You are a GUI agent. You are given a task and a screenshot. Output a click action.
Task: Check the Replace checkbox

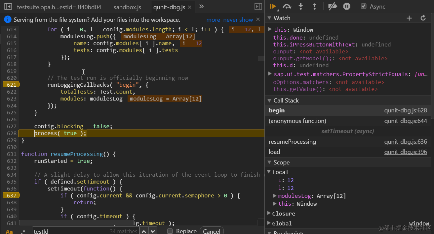click(170, 231)
